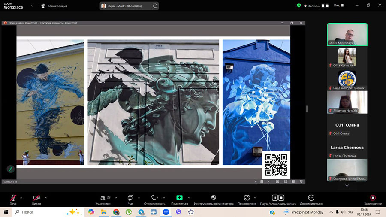Open audio options arrow next to Звук
This screenshot has height=217, width=386.
(21, 198)
